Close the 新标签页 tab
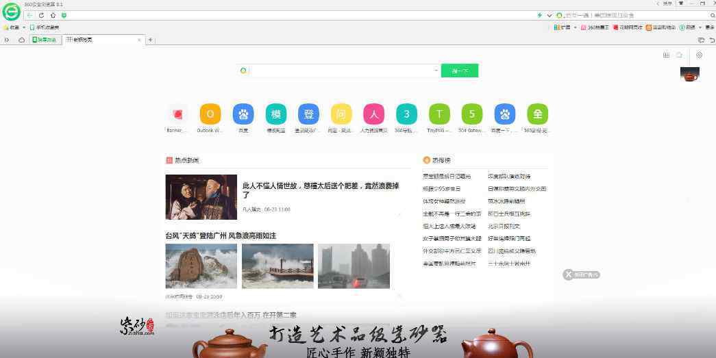716x358 pixels. pyautogui.click(x=139, y=40)
